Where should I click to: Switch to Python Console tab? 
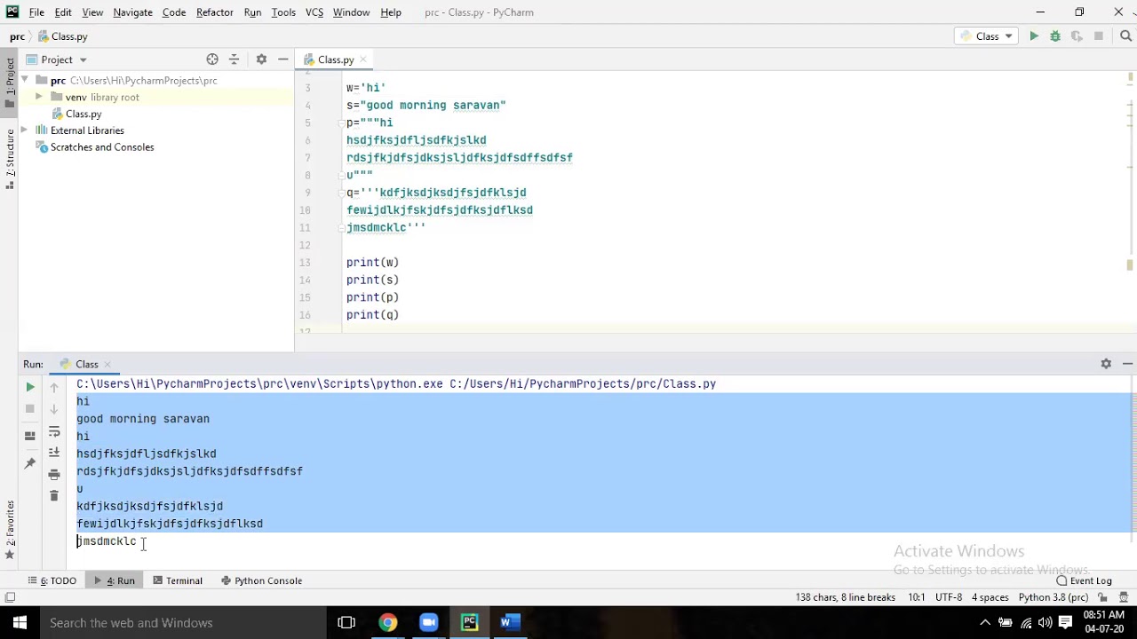(262, 580)
